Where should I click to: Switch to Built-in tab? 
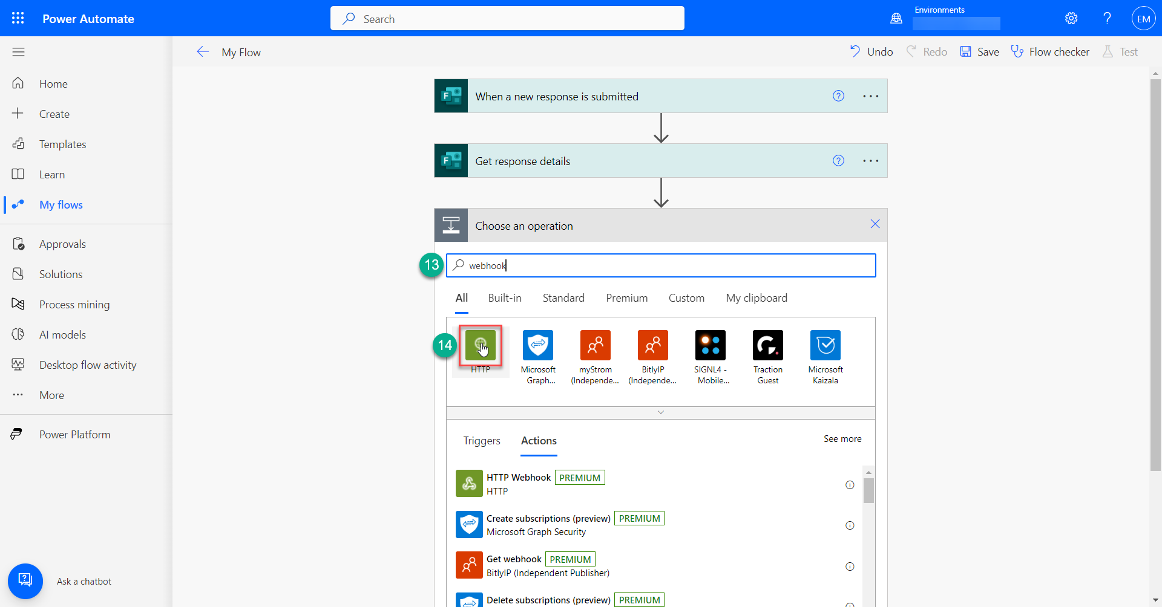click(x=505, y=298)
